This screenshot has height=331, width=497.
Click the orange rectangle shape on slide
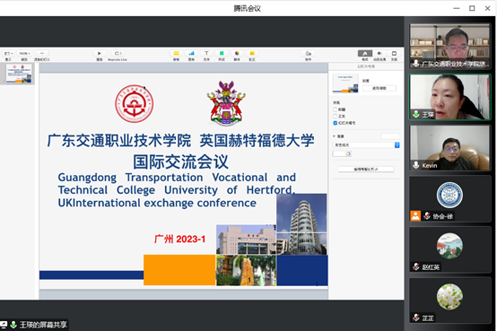pyautogui.click(x=179, y=270)
